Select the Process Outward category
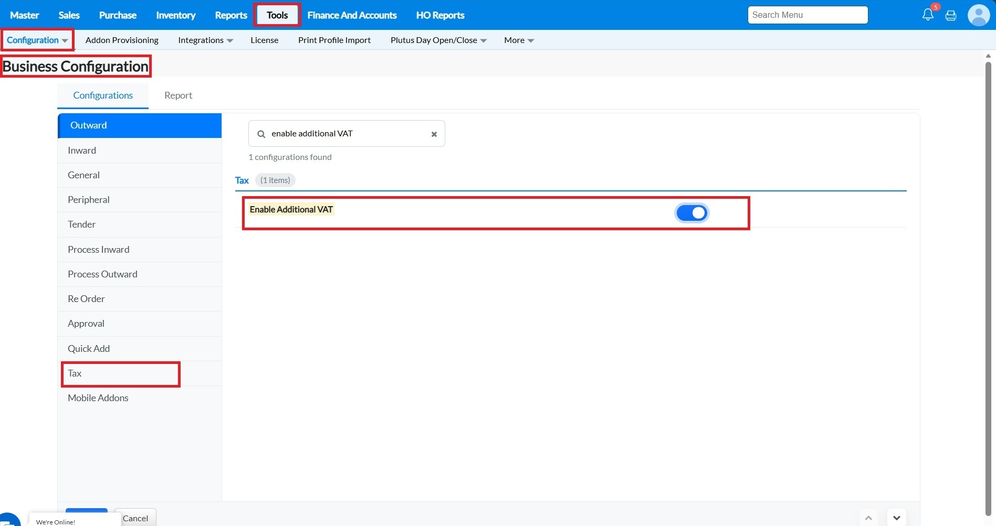This screenshot has height=526, width=996. coord(140,274)
